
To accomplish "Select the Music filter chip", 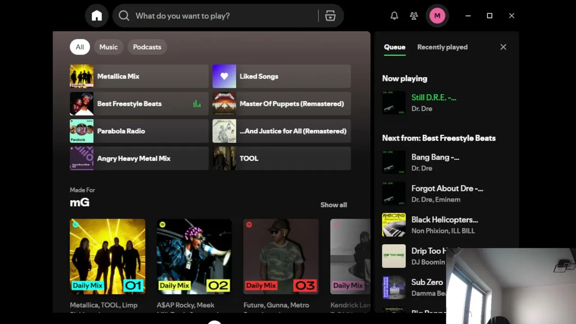I will (x=108, y=47).
